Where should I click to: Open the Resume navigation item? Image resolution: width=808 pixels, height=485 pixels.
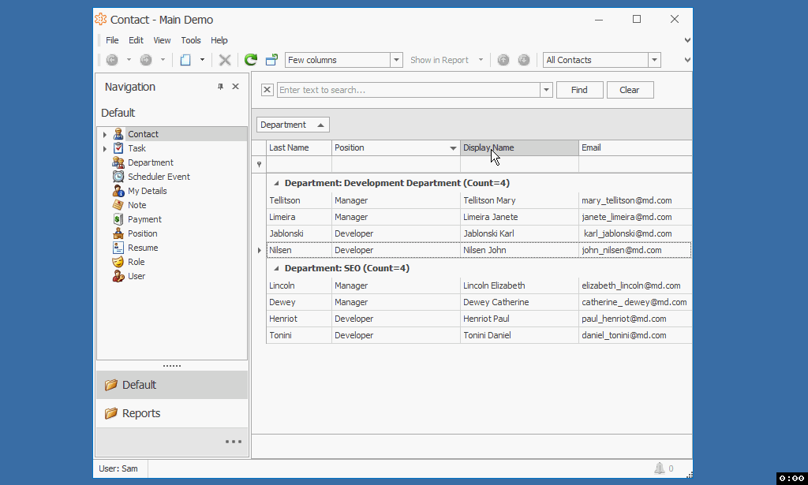pyautogui.click(x=143, y=248)
